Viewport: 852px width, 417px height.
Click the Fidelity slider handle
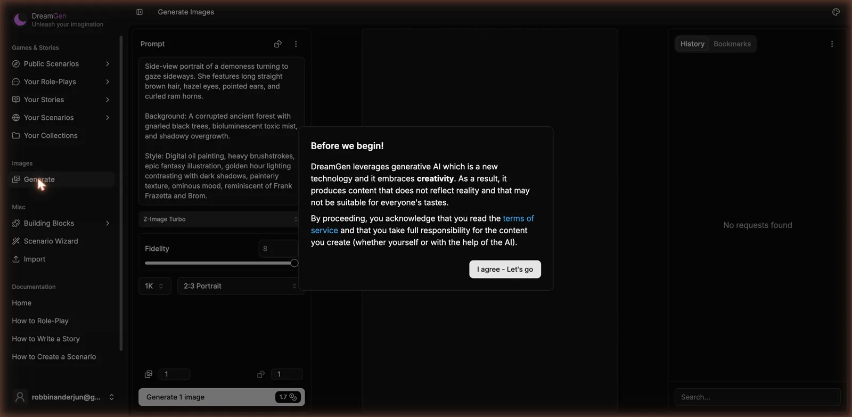pos(294,263)
